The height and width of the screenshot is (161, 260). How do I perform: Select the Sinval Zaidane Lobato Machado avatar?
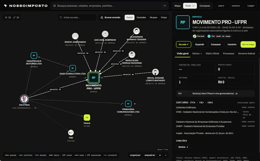coord(155,72)
